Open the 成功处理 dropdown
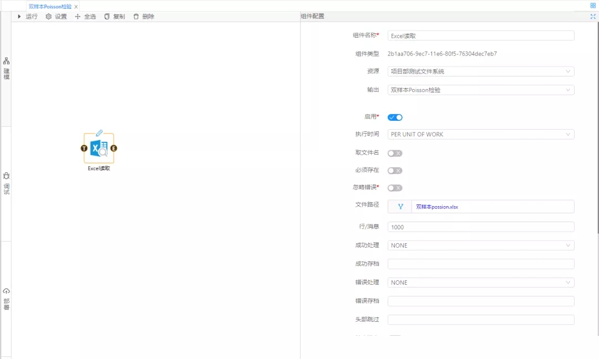This screenshot has width=599, height=359. point(480,245)
